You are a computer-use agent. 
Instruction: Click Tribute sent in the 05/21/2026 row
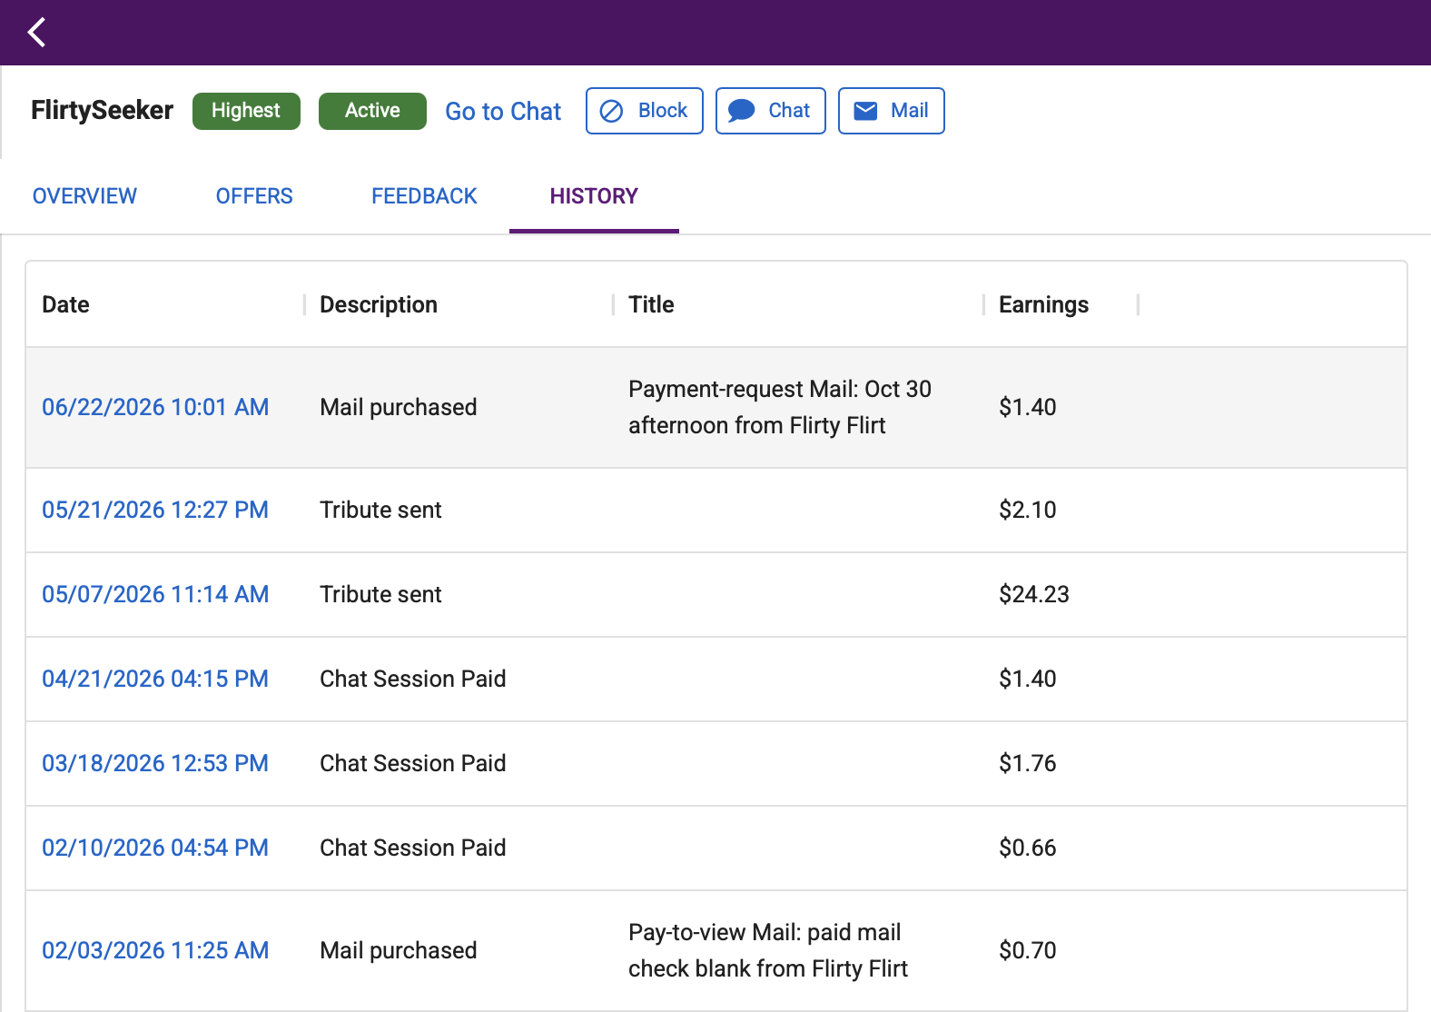(380, 510)
